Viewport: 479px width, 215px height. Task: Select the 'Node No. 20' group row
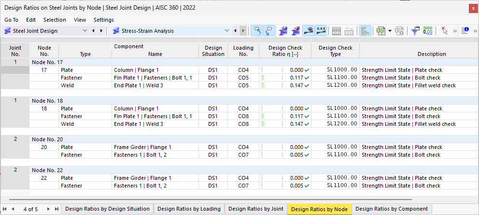tap(254, 139)
